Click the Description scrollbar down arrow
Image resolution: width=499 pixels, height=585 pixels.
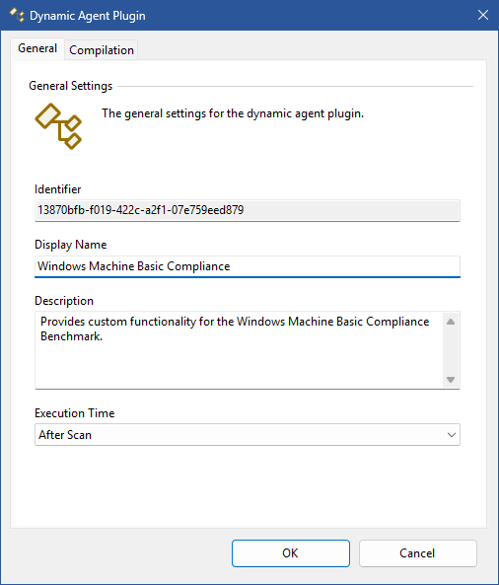pos(451,380)
